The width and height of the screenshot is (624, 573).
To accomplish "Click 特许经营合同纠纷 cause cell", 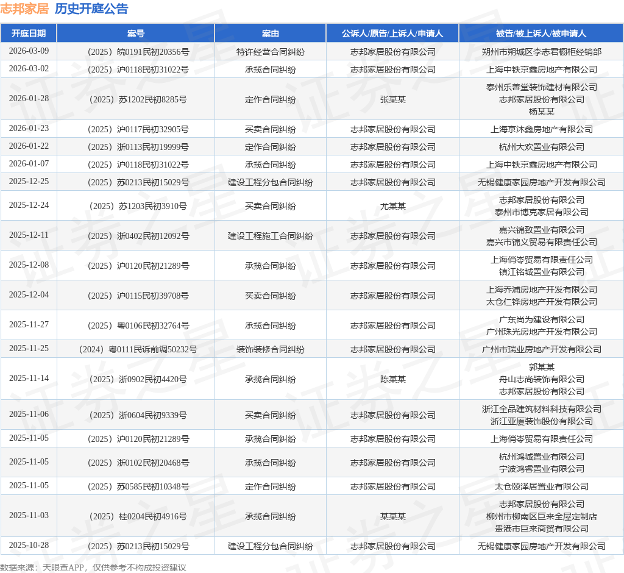I will coord(270,52).
